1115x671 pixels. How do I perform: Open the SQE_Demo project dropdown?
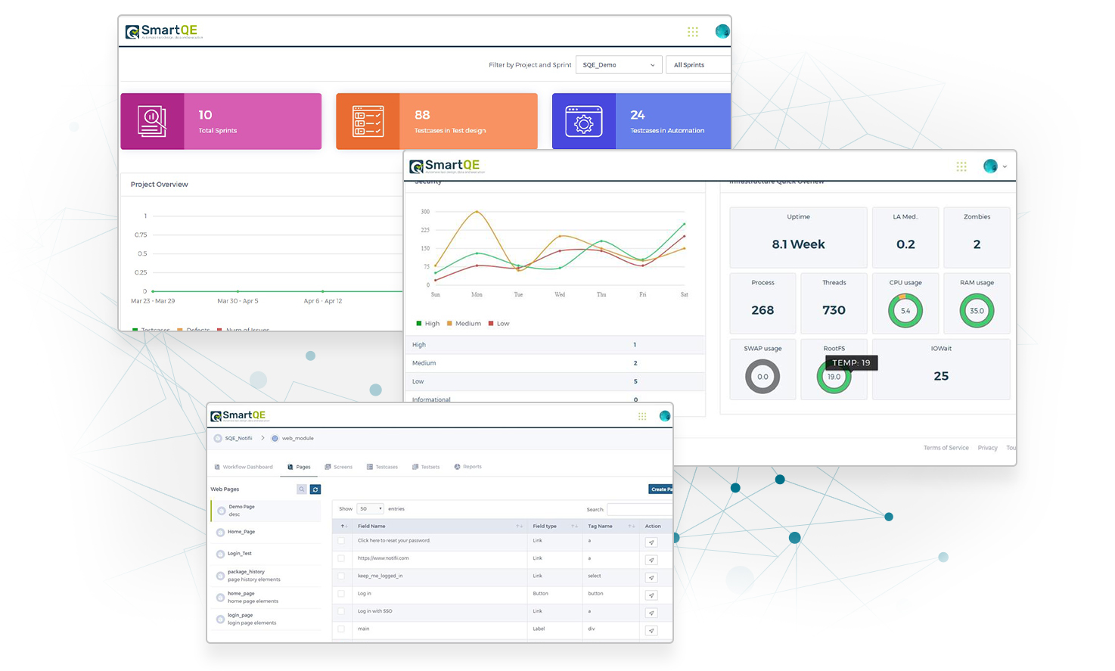(x=619, y=65)
